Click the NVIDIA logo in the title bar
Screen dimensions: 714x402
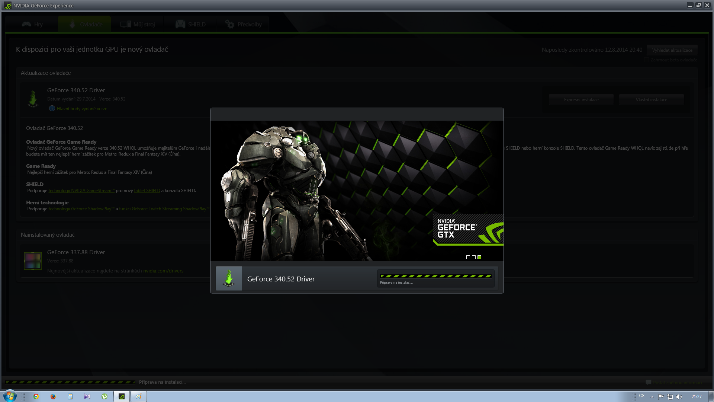8,6
